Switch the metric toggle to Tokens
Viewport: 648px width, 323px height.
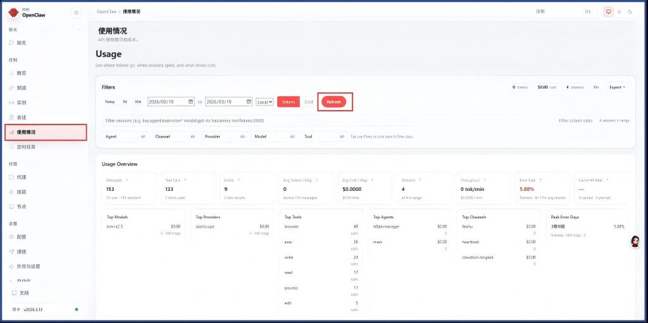coord(288,101)
